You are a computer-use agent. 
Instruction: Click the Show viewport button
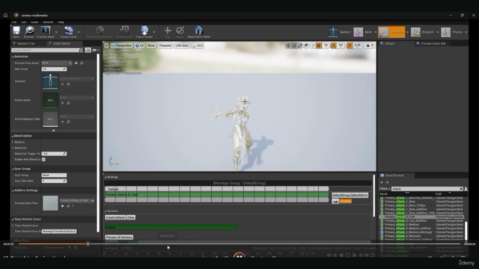point(151,46)
